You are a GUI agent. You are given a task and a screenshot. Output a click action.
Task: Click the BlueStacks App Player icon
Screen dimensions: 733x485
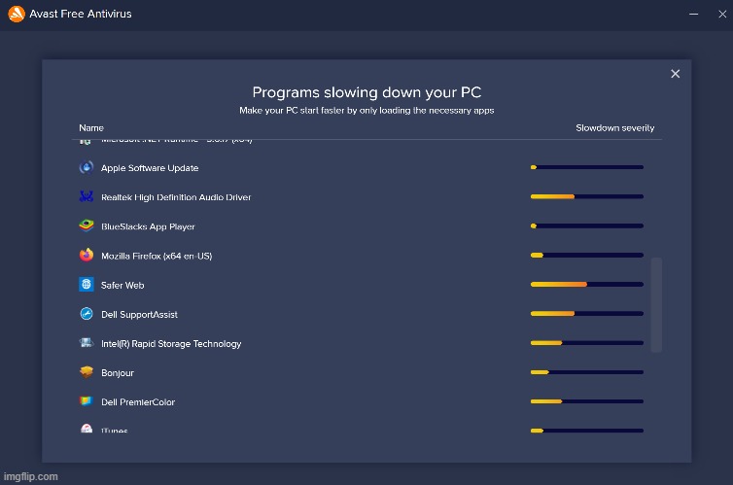point(86,226)
